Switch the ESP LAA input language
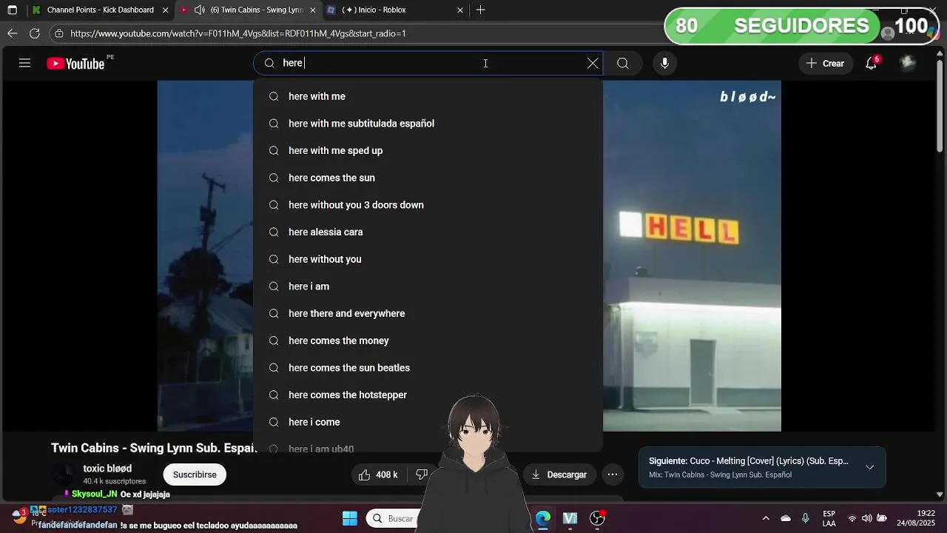The image size is (947, 533). (x=829, y=518)
